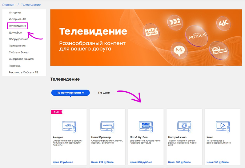The height and width of the screenshot is (168, 245).
Task: Open Домофон in the sidebar menu
Action: click(15, 33)
